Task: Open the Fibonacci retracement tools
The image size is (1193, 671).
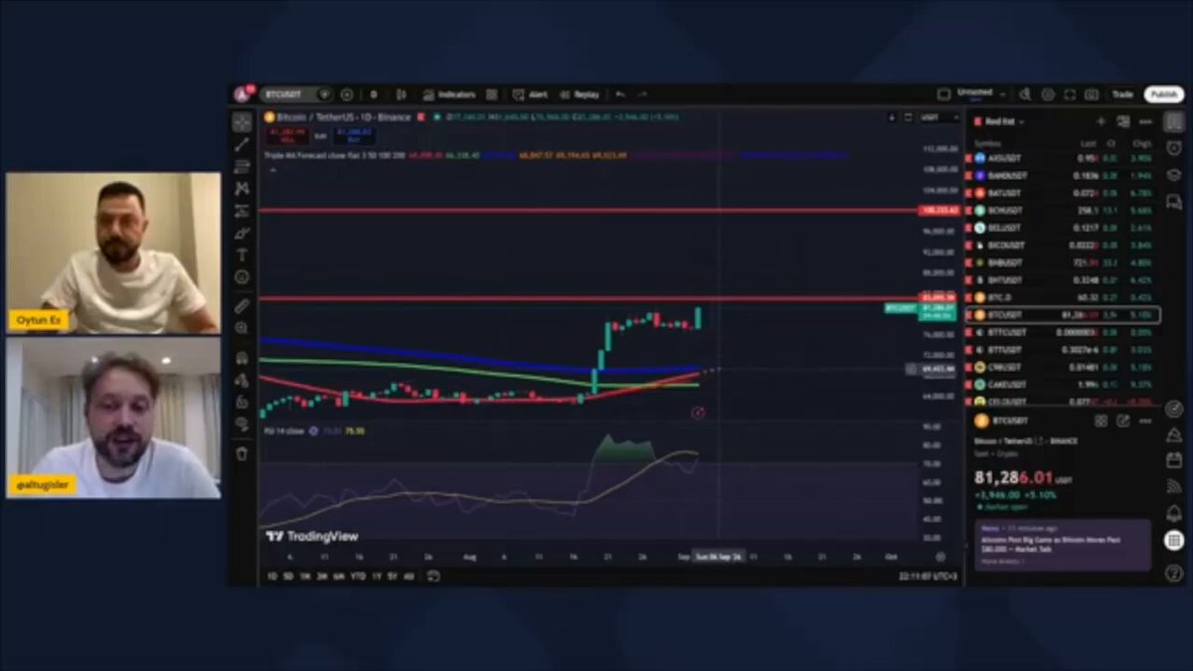Action: click(242, 167)
